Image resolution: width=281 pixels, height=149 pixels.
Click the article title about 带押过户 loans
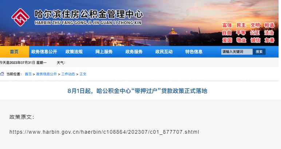137,91
